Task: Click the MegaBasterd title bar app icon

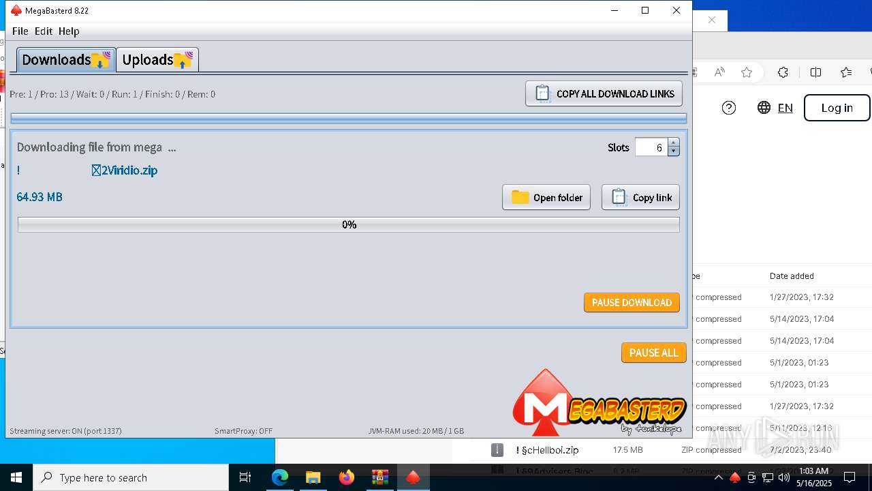Action: [x=16, y=10]
